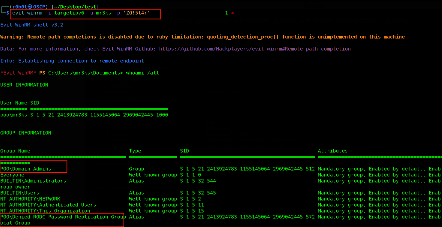Click the BUILTIN\Administrators group name
The image size is (442, 227).
(33, 181)
